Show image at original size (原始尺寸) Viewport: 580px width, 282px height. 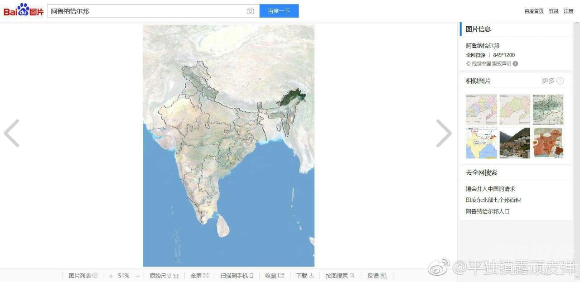pos(164,276)
